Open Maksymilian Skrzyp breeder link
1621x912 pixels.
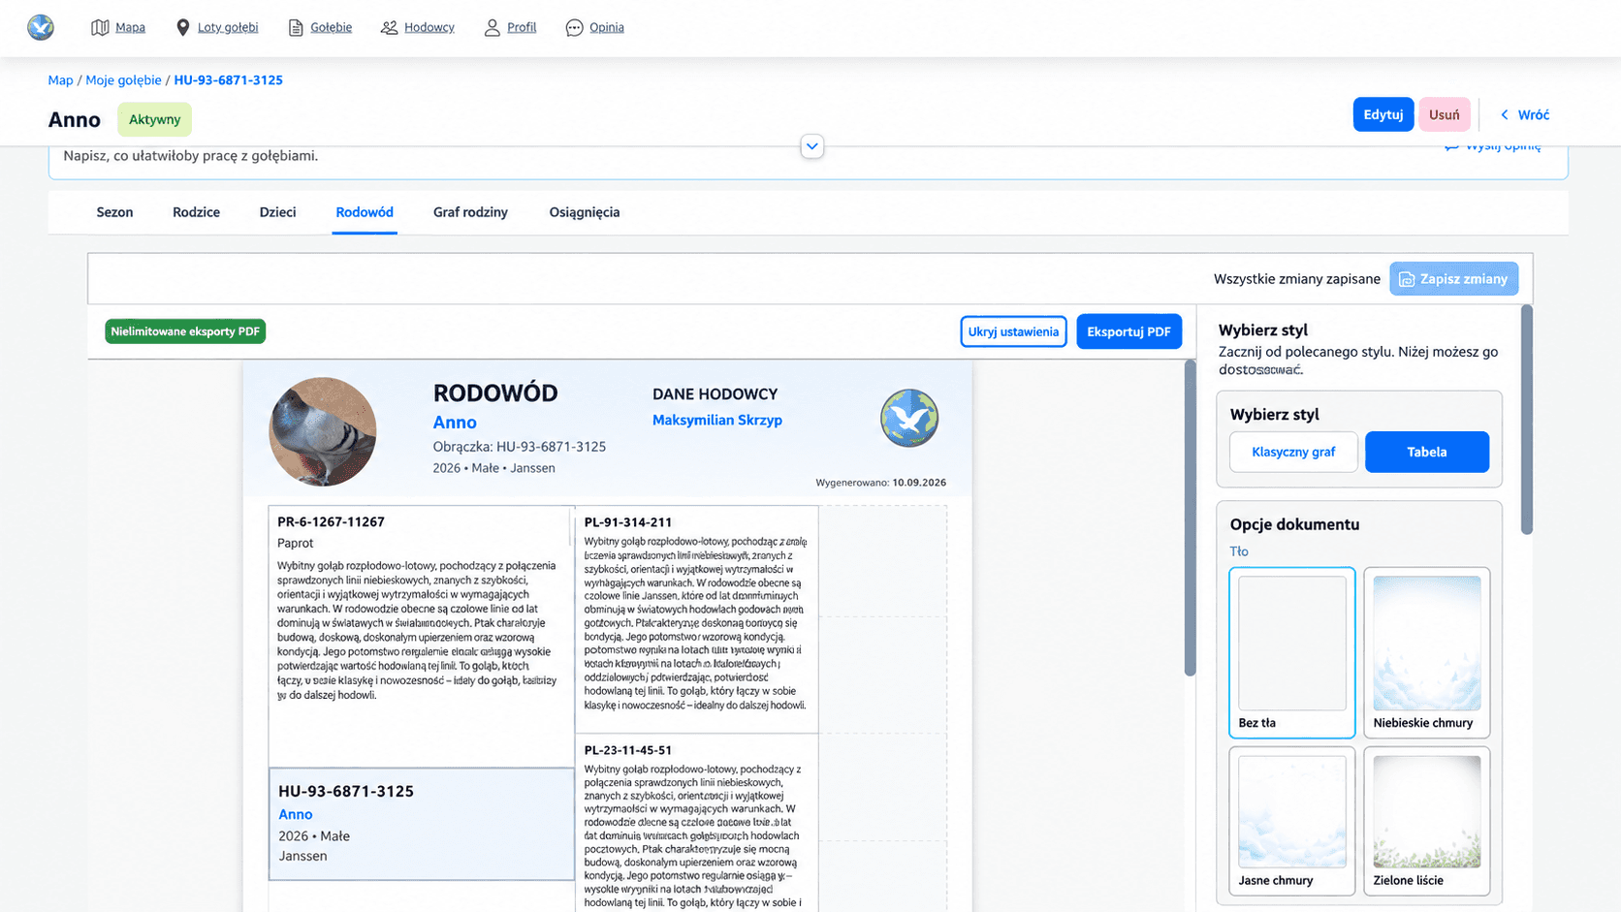[717, 420]
